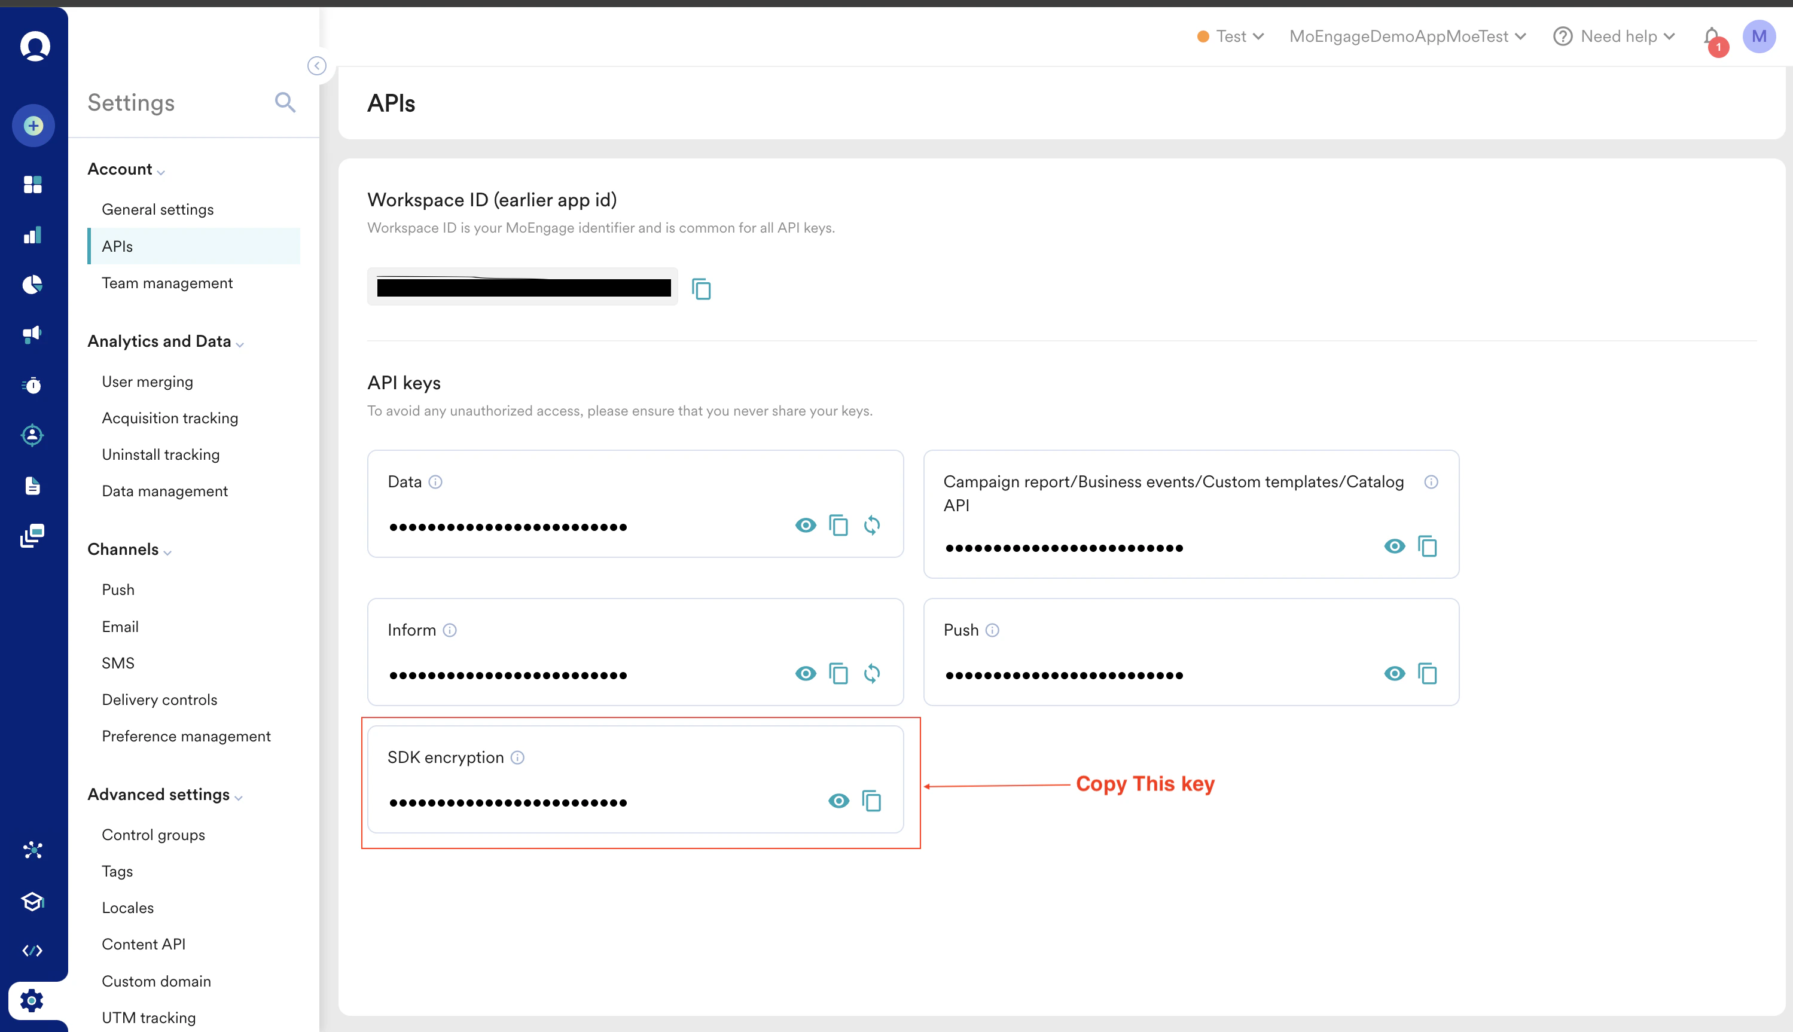This screenshot has height=1032, width=1793.
Task: Regenerate the Inform API key
Action: coord(872,673)
